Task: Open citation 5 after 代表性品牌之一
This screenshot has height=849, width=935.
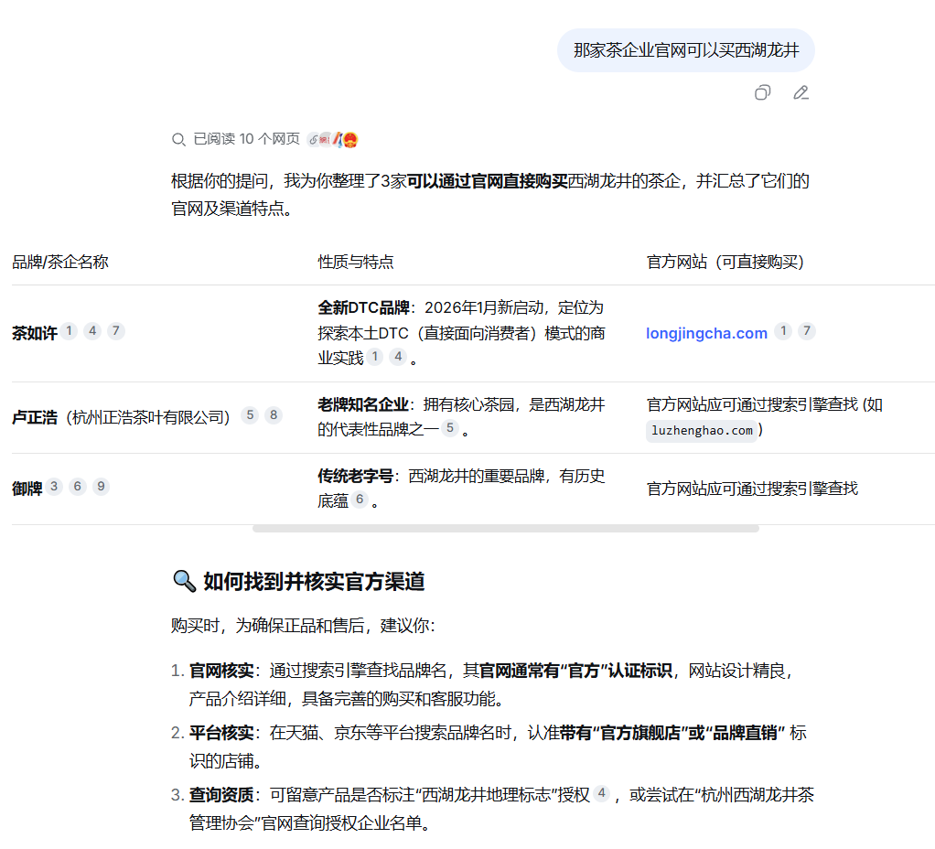Action: [x=449, y=428]
